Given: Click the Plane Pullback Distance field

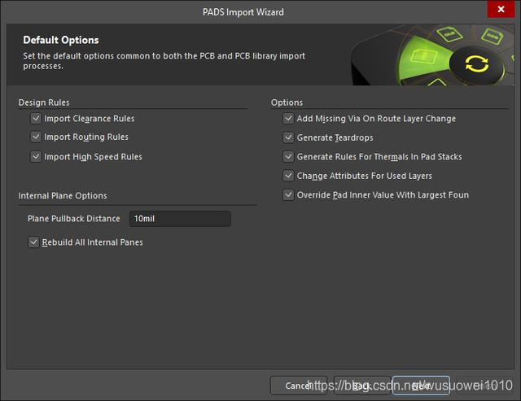Looking at the screenshot, I should 180,219.
